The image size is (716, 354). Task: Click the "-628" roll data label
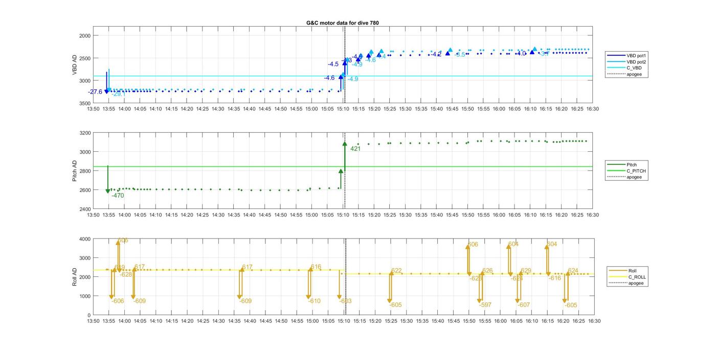click(x=126, y=274)
